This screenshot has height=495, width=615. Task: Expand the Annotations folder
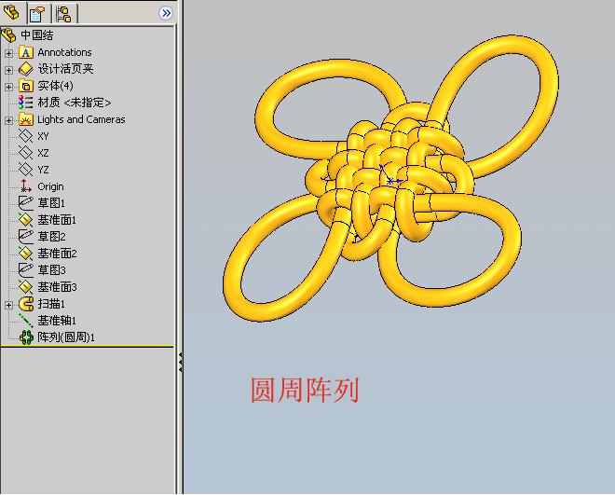pyautogui.click(x=8, y=53)
